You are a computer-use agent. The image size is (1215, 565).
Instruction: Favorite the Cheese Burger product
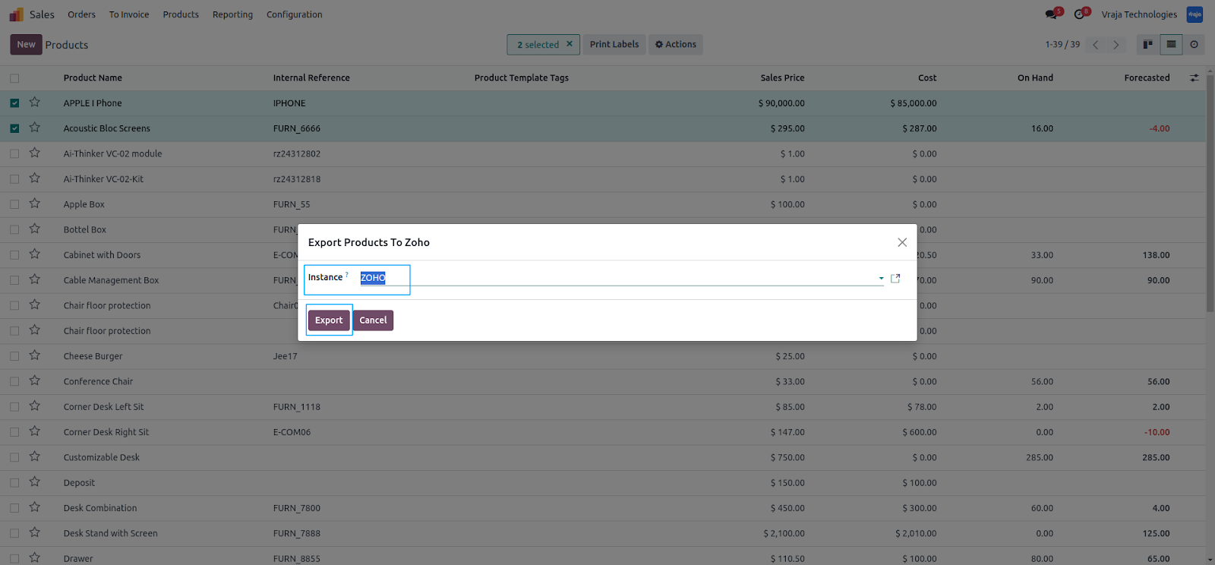coord(35,355)
